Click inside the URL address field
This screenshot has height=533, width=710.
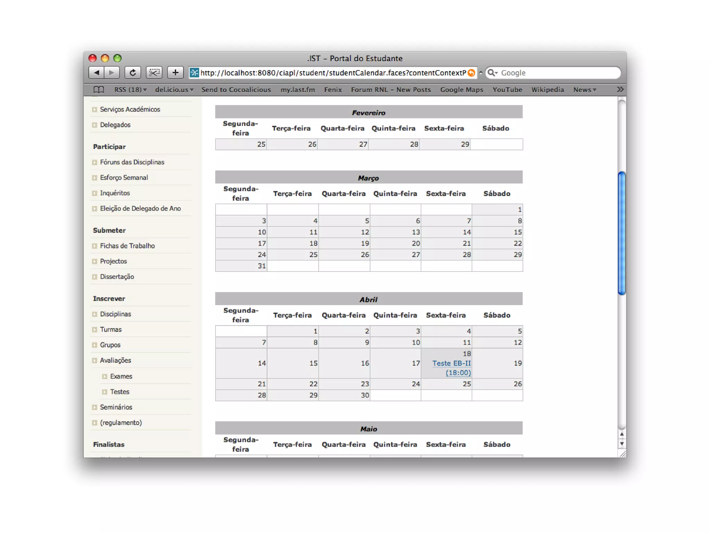[x=333, y=73]
